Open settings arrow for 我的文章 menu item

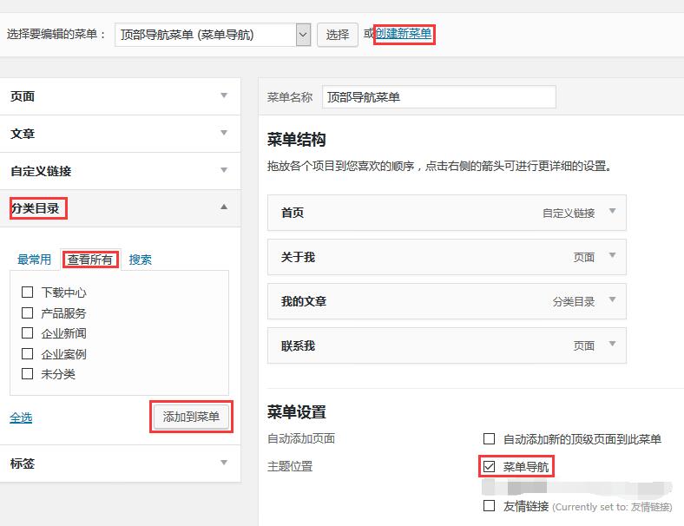point(612,300)
